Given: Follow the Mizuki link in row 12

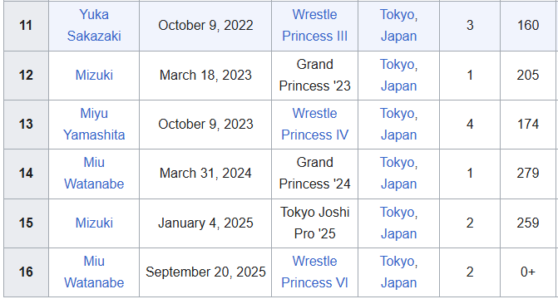Looking at the screenshot, I should [x=94, y=75].
